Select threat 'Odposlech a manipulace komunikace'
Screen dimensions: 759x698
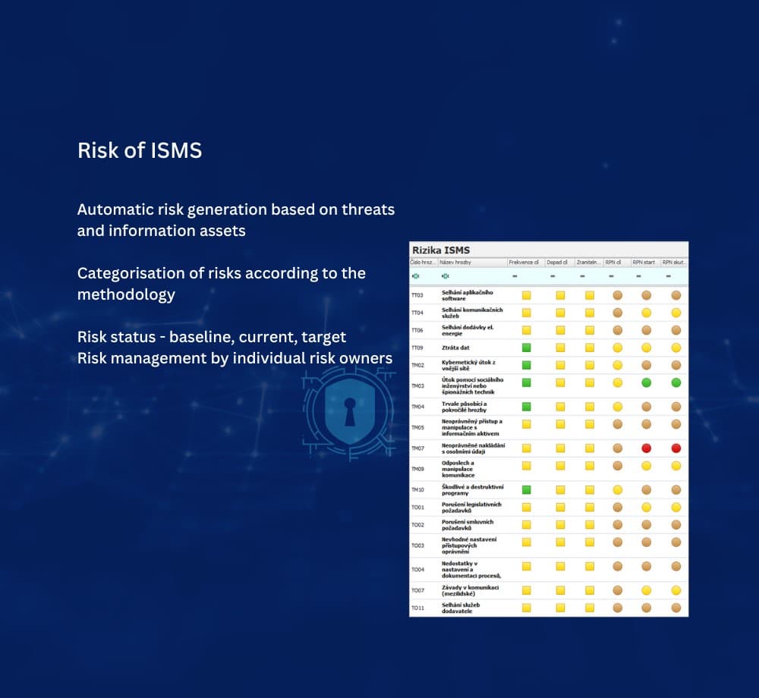458,469
